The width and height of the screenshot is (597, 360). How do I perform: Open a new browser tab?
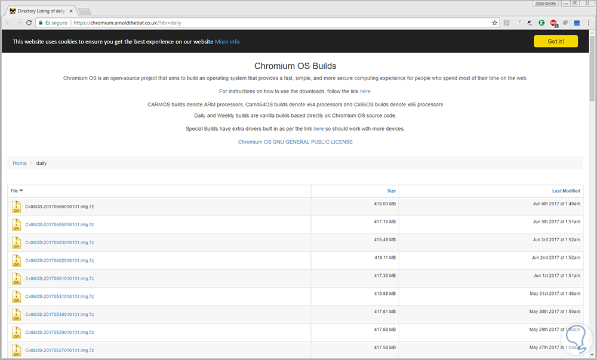tap(85, 11)
